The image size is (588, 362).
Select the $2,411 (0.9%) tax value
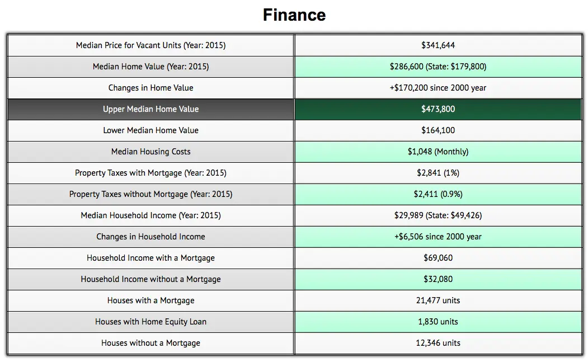pos(438,194)
